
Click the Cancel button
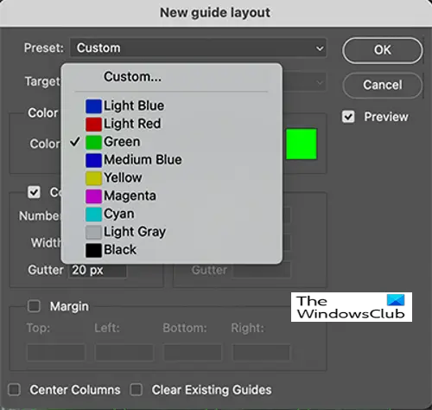[x=383, y=85]
